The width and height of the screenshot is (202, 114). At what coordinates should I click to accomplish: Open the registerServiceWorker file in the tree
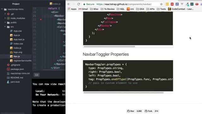click(x=21, y=60)
